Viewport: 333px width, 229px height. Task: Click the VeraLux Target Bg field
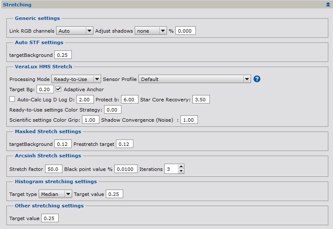45,89
